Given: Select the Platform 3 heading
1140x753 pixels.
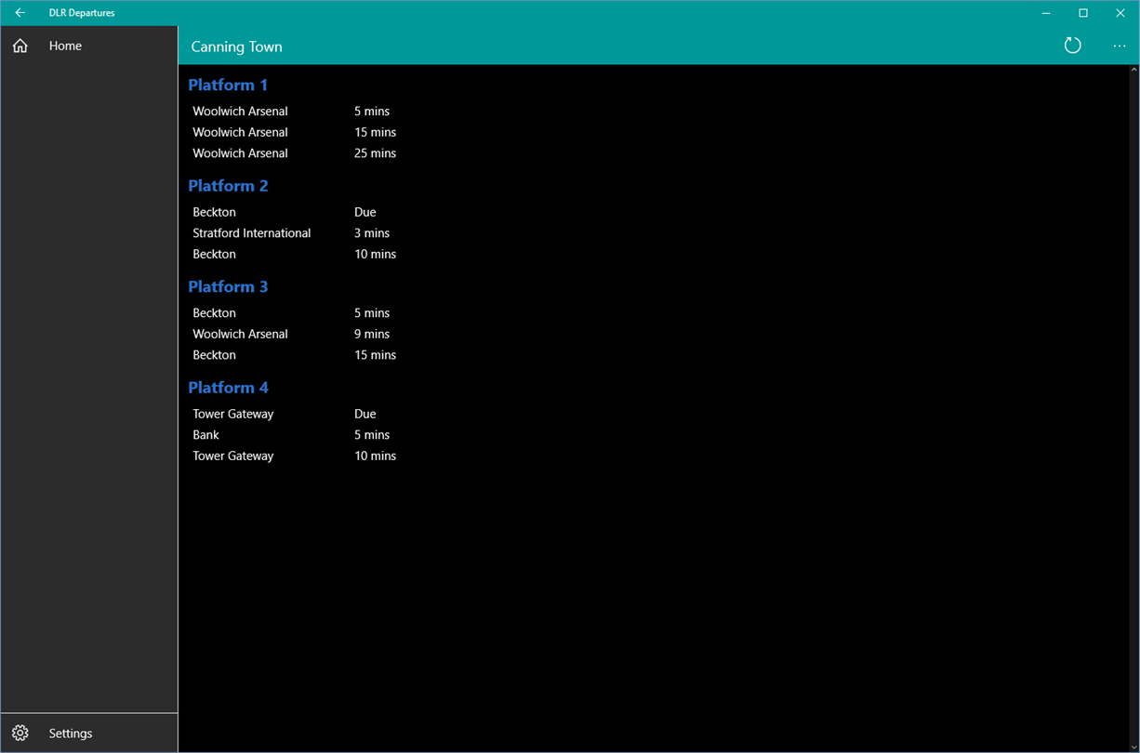Looking at the screenshot, I should coord(228,286).
